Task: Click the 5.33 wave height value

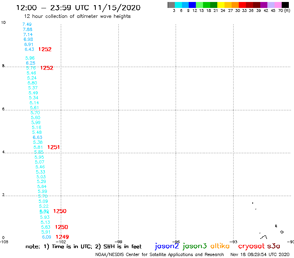Action: tap(41, 172)
